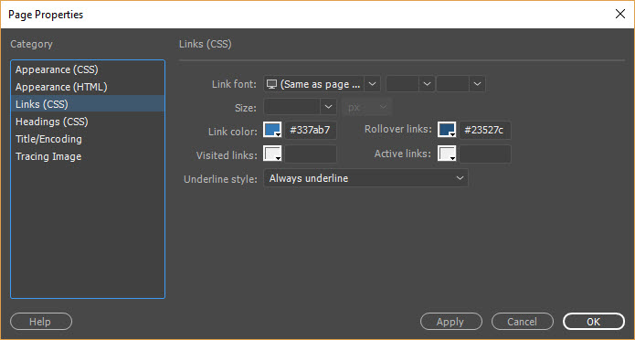Close the Page Properties dialog
Screen dimensions: 635x340
pyautogui.click(x=620, y=14)
